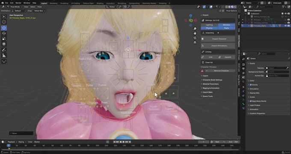Image resolution: width=291 pixels, height=154 pixels.
Task: Open the View Layer properties tab icon
Action: pyautogui.click(x=243, y=73)
